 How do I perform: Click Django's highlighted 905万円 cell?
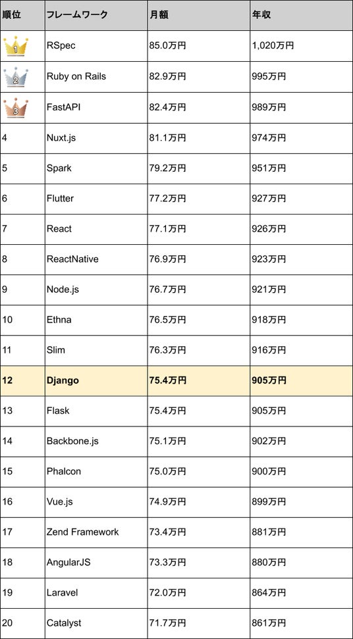click(301, 380)
